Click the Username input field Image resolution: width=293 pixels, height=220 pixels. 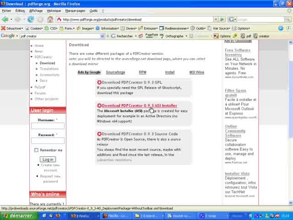[x=48, y=126]
